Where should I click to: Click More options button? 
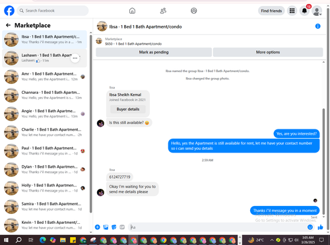click(x=268, y=52)
